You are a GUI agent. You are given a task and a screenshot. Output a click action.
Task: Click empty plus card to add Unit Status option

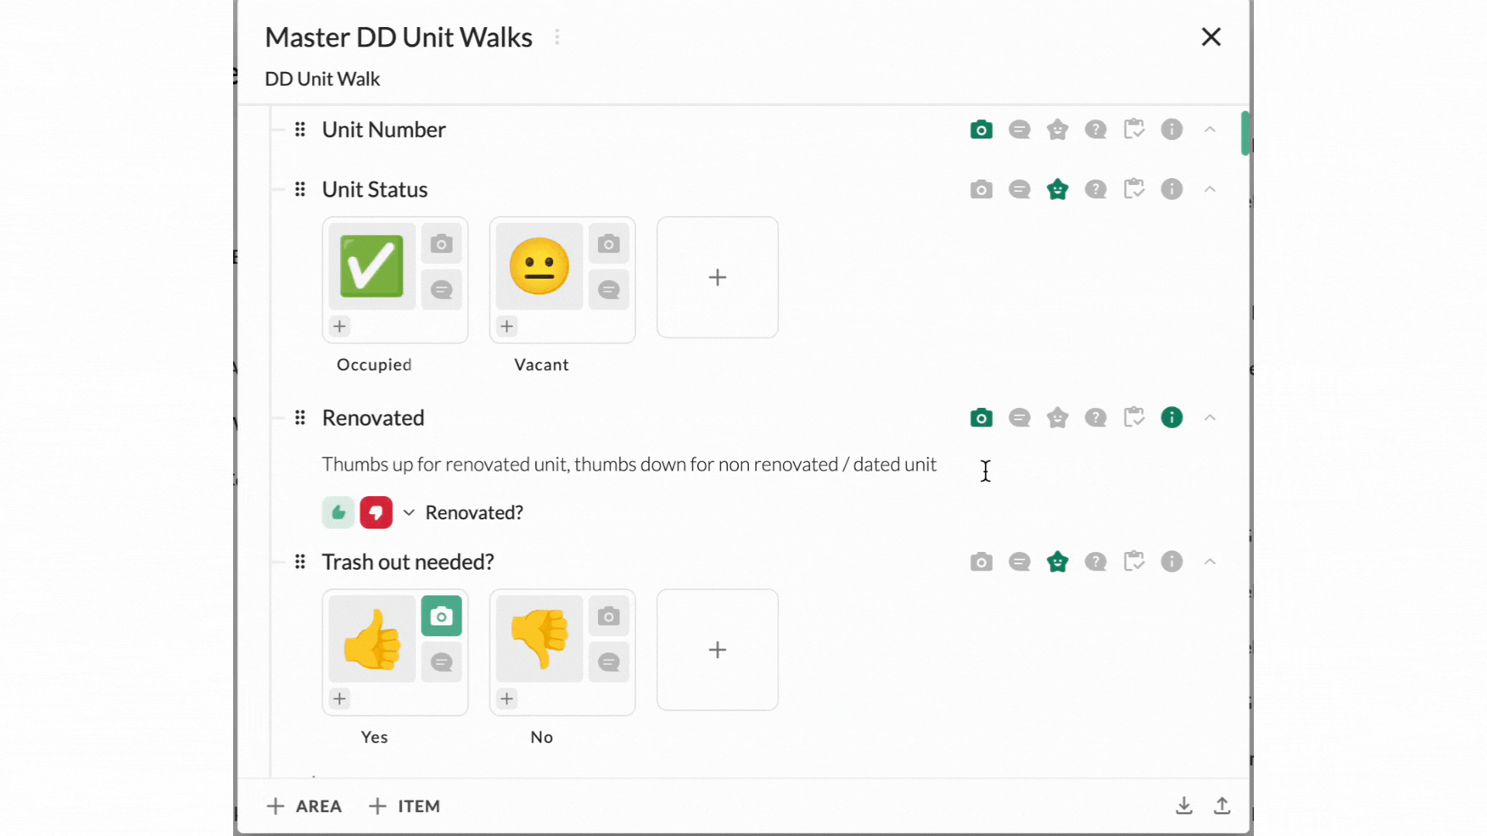[x=717, y=277]
